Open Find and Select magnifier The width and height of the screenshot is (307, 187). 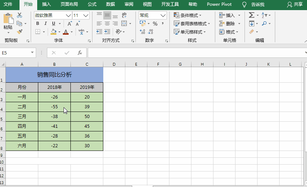click(x=264, y=23)
